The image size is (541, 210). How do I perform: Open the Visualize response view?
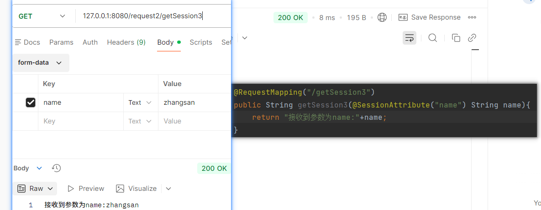pos(137,188)
